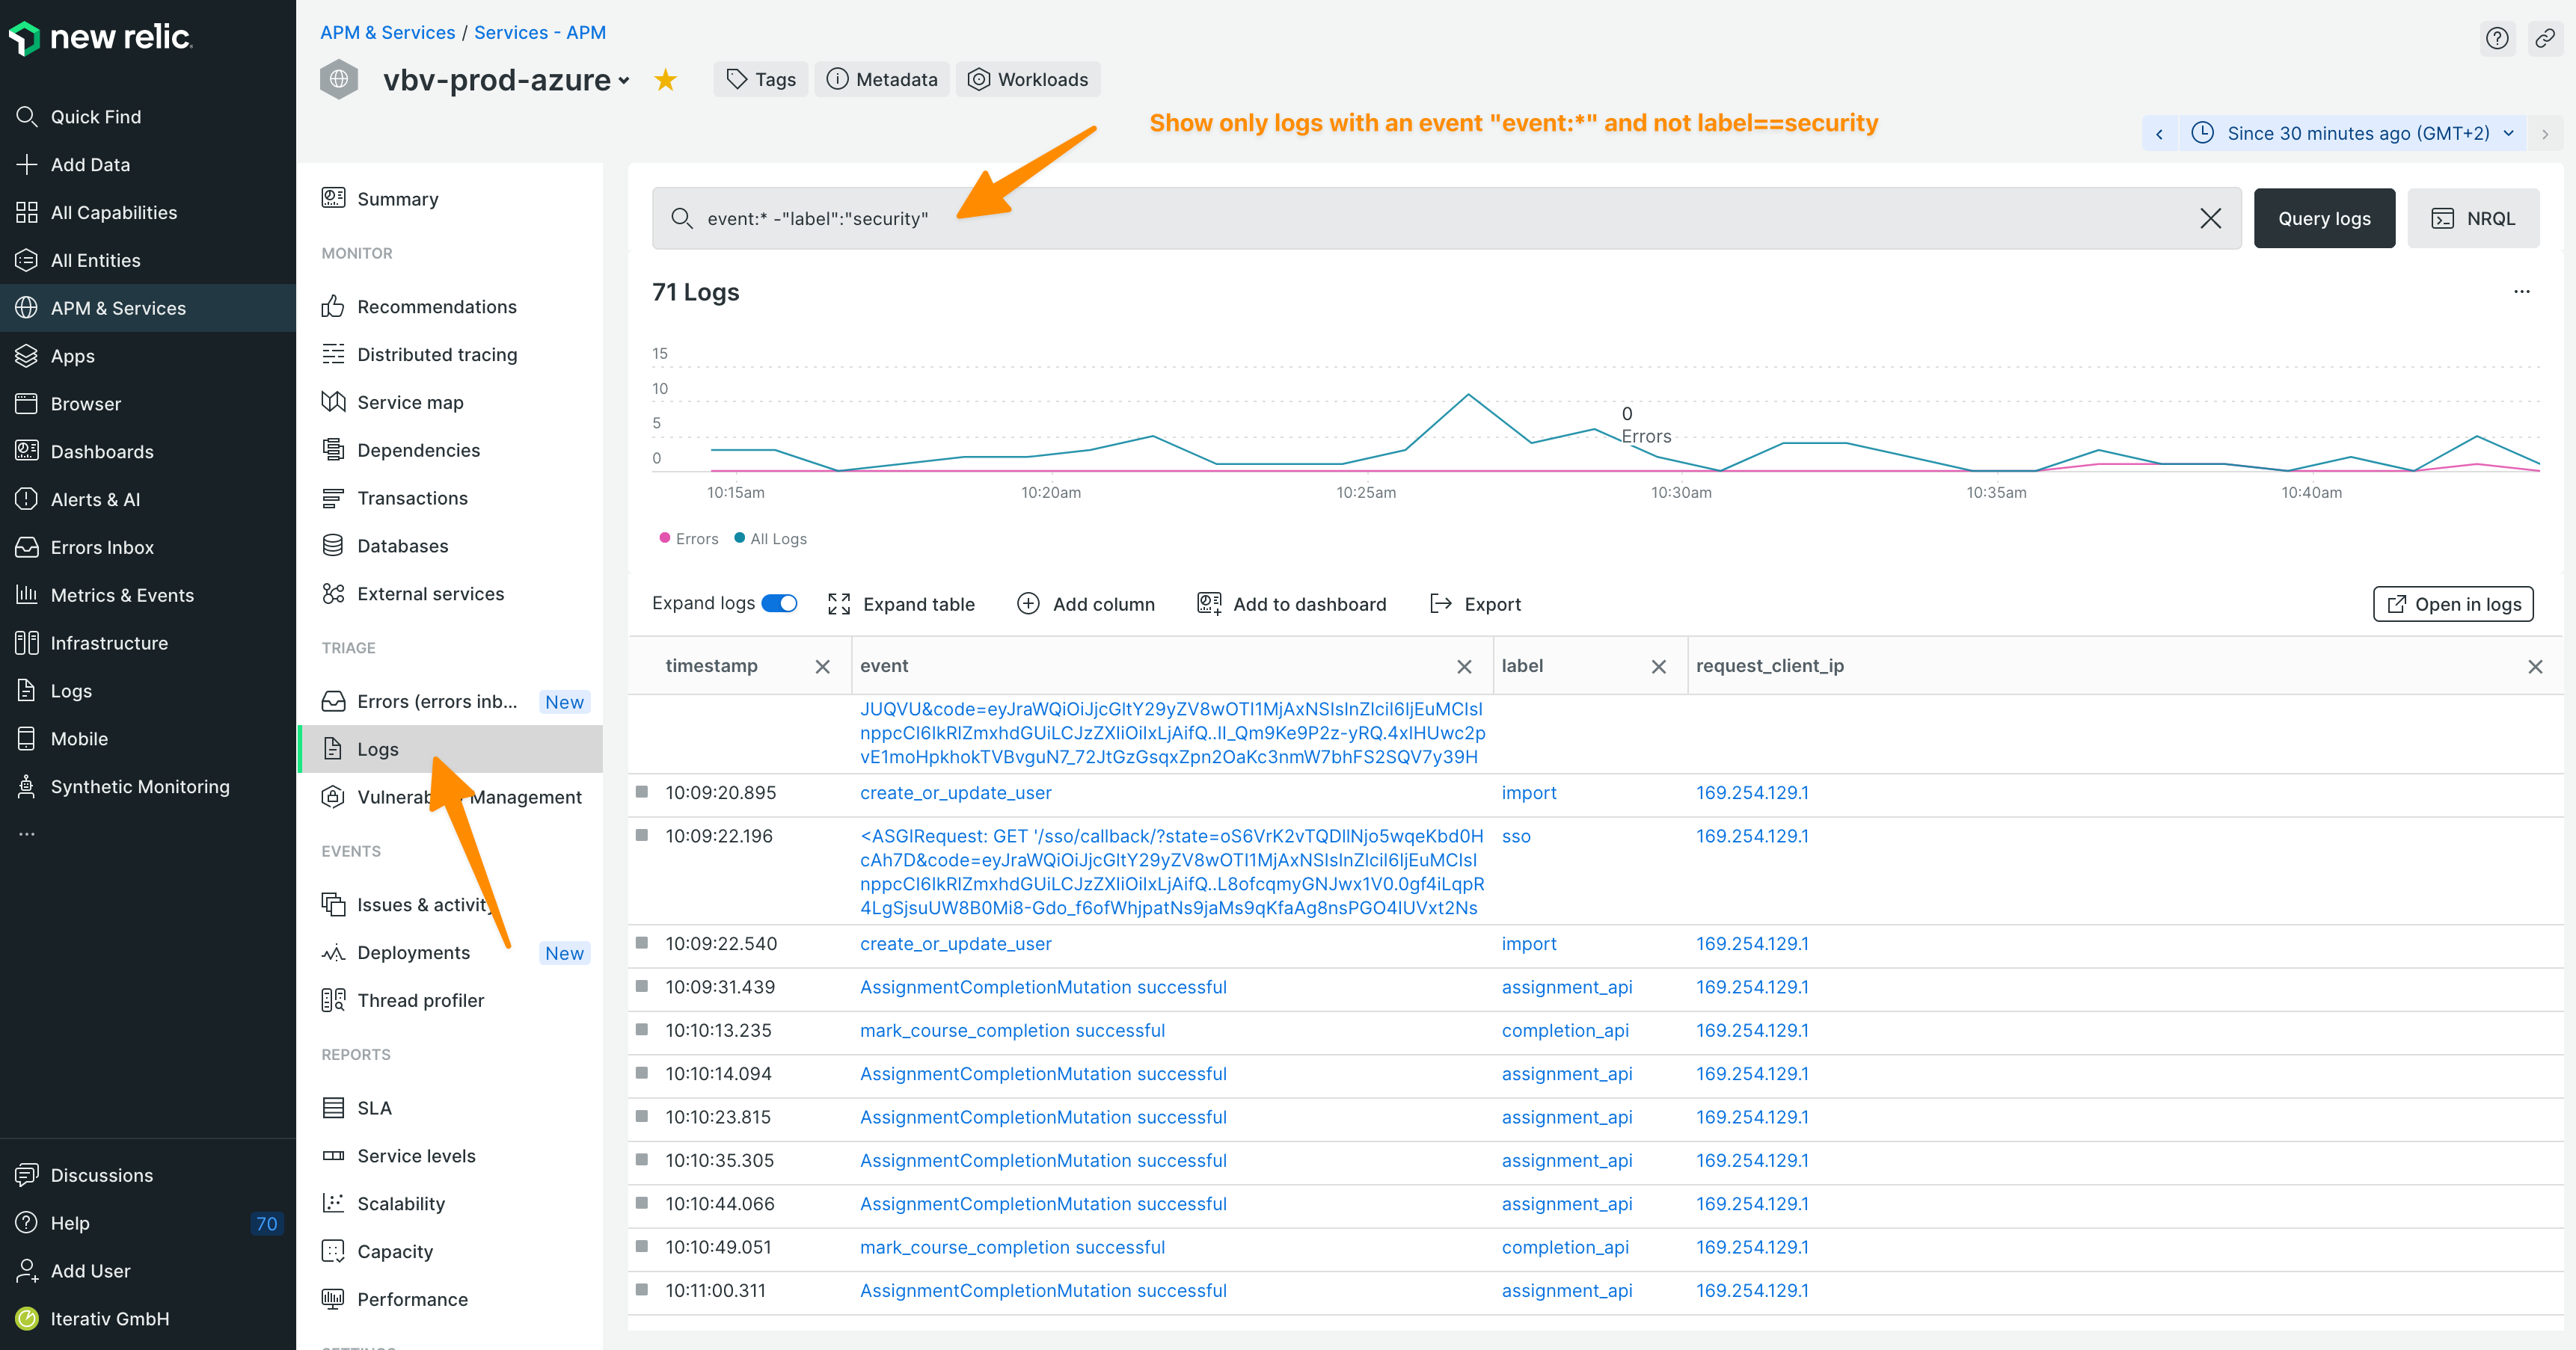Open the create_or_update_user log event link

pos(955,792)
